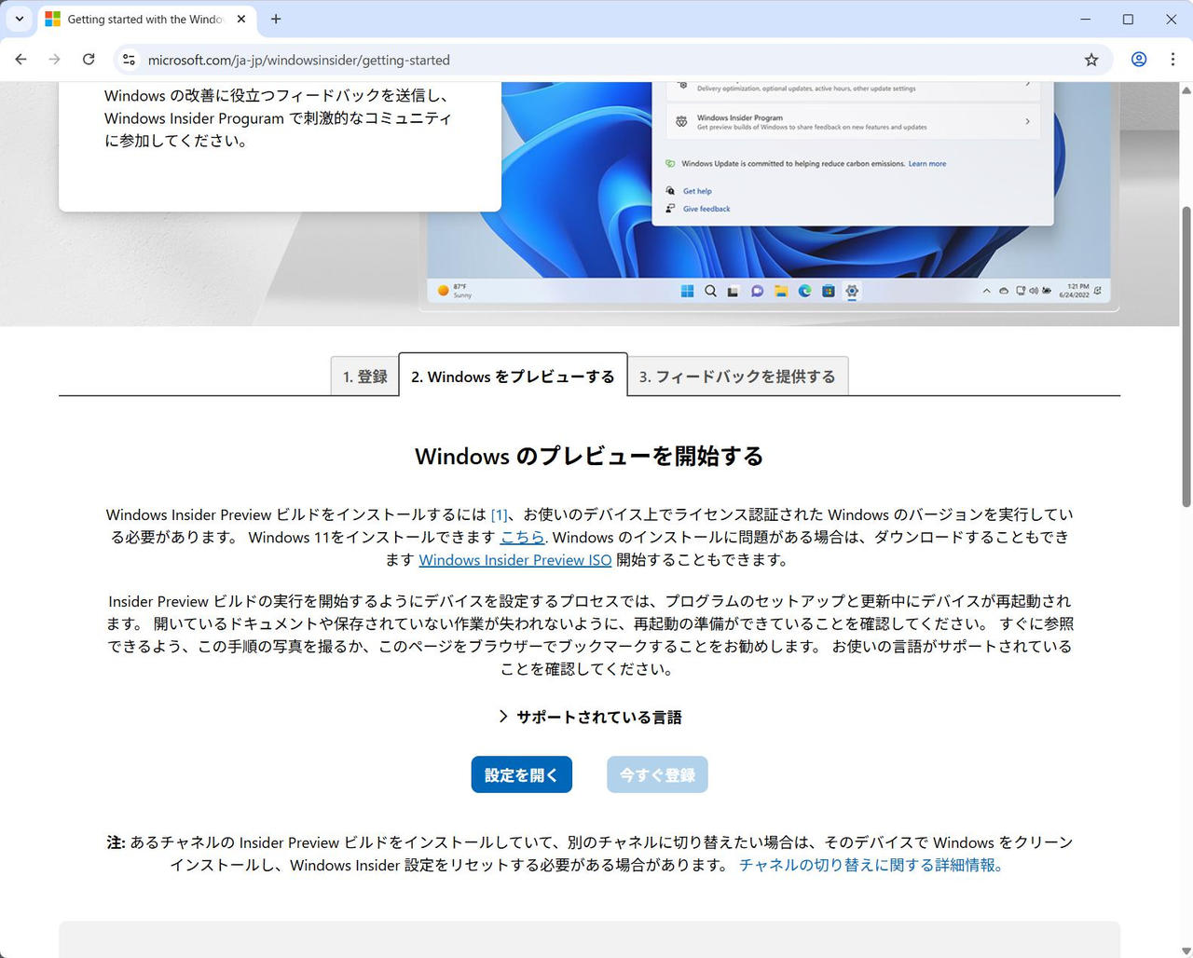
Task: Click the 設定を開く button
Action: tap(522, 774)
